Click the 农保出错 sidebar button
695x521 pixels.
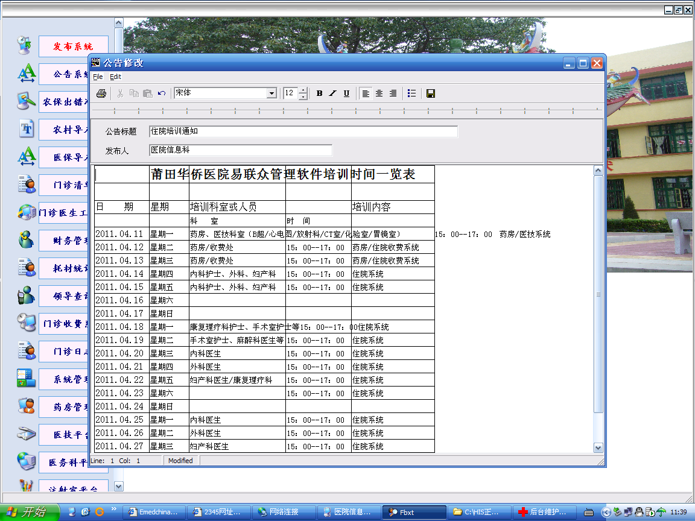(x=64, y=102)
